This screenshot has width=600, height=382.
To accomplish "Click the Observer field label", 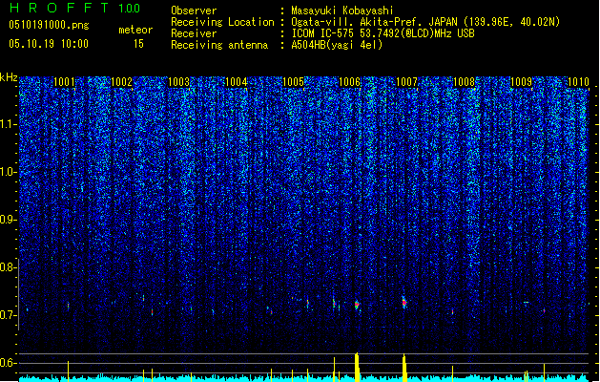I will [194, 11].
